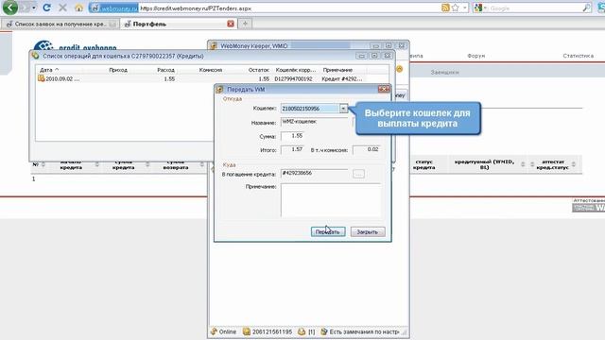Click the Список операций window title icon

(36, 56)
